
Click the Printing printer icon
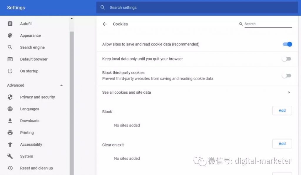coord(10,133)
